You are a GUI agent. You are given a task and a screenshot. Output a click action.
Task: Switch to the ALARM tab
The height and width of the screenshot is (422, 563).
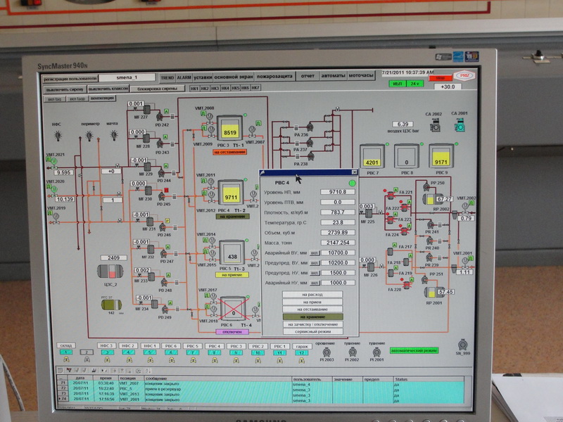point(184,77)
